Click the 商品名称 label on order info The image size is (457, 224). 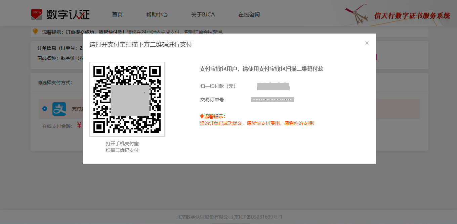(x=48, y=58)
